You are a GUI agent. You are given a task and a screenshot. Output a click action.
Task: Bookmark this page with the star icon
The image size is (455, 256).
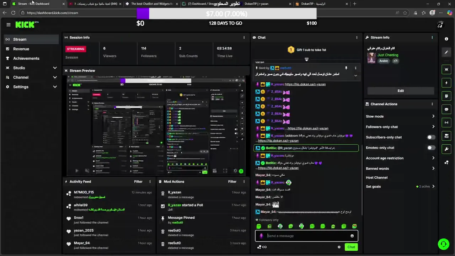405,13
